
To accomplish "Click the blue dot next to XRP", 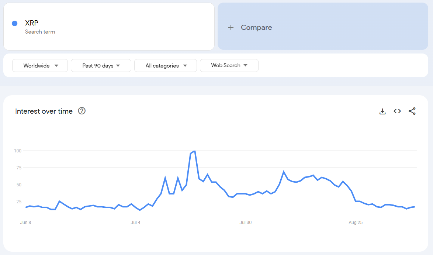I will (15, 24).
